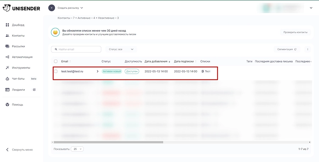Open the Показывать 25 rows-per-page dropdown
The height and width of the screenshot is (162, 319).
(x=77, y=149)
